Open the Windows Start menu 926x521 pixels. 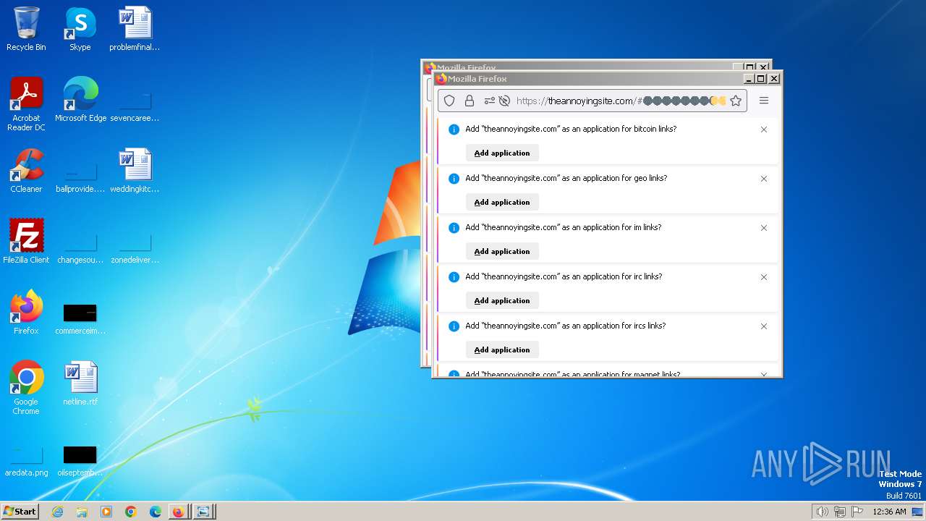click(x=20, y=511)
